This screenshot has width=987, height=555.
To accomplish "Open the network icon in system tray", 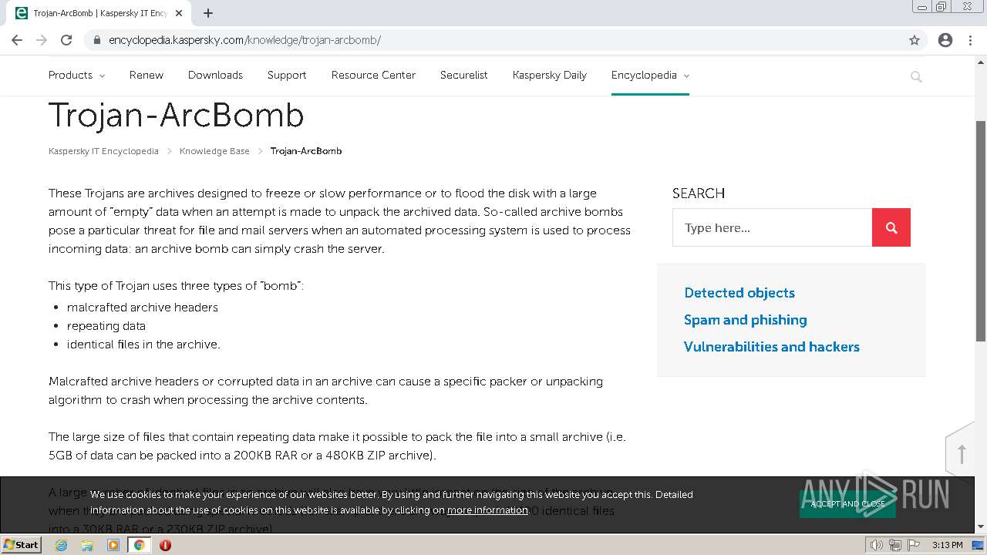I will (x=895, y=545).
